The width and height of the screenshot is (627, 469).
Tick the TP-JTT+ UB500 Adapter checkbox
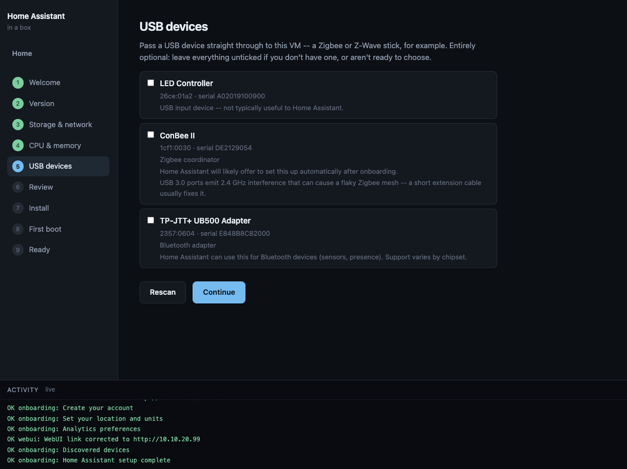151,220
